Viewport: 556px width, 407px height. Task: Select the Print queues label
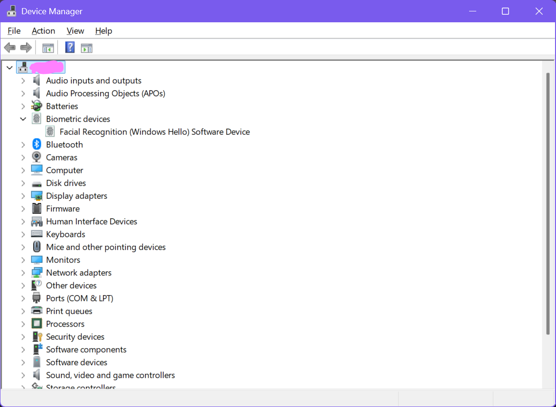[69, 311]
